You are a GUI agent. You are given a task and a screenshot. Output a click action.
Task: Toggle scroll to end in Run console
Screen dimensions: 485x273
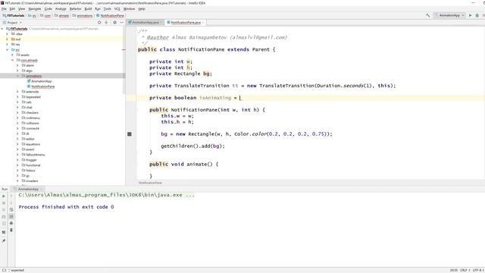pyautogui.click(x=11, y=216)
